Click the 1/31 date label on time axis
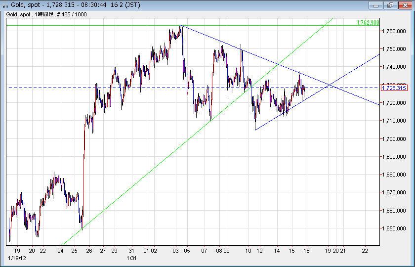 pyautogui.click(x=131, y=258)
